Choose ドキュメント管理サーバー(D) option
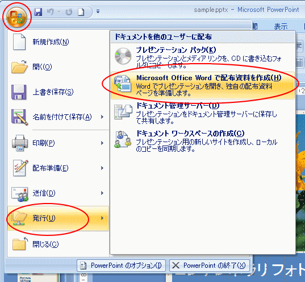Screen dimensions: 305x282 (203, 113)
